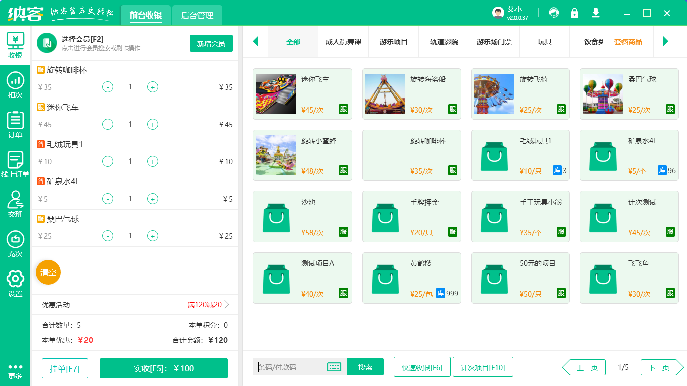Select the 扣次 deduction icon in sidebar
The image size is (687, 386).
click(15, 85)
